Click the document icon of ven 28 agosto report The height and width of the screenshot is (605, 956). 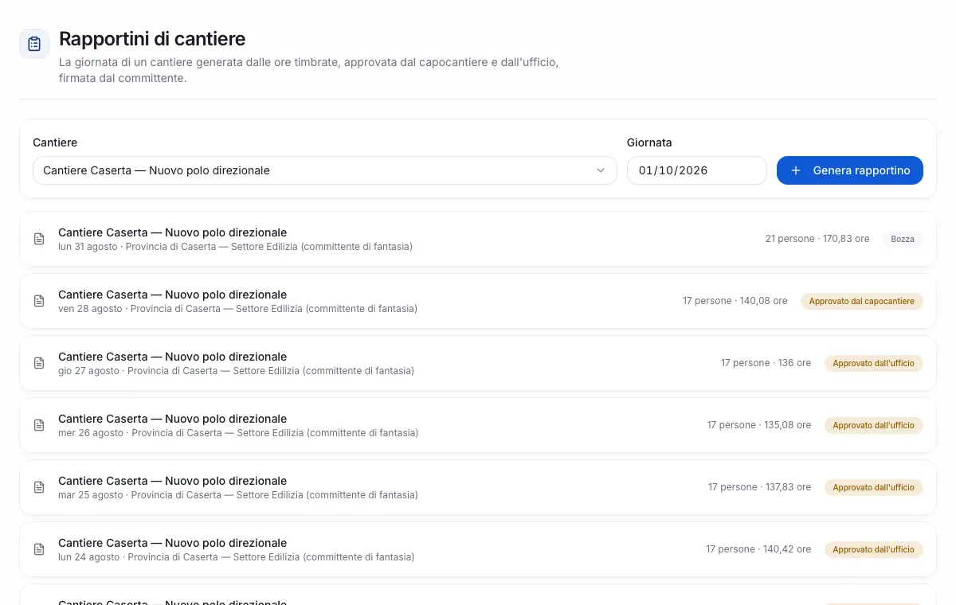39,301
